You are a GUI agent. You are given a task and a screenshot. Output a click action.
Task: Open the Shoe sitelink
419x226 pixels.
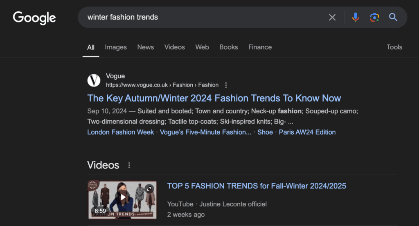click(x=265, y=132)
